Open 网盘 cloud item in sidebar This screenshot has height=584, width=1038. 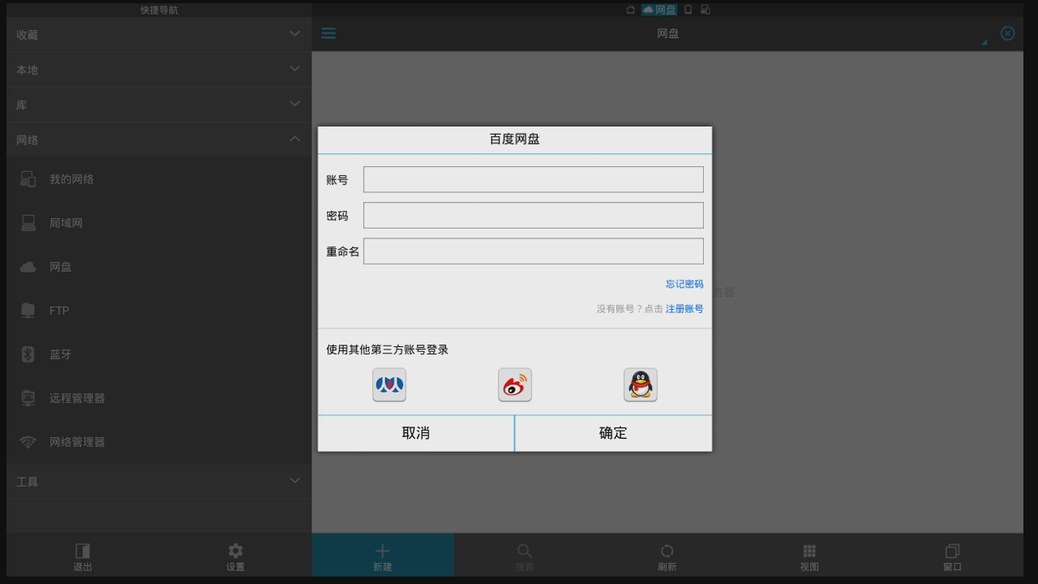click(159, 267)
